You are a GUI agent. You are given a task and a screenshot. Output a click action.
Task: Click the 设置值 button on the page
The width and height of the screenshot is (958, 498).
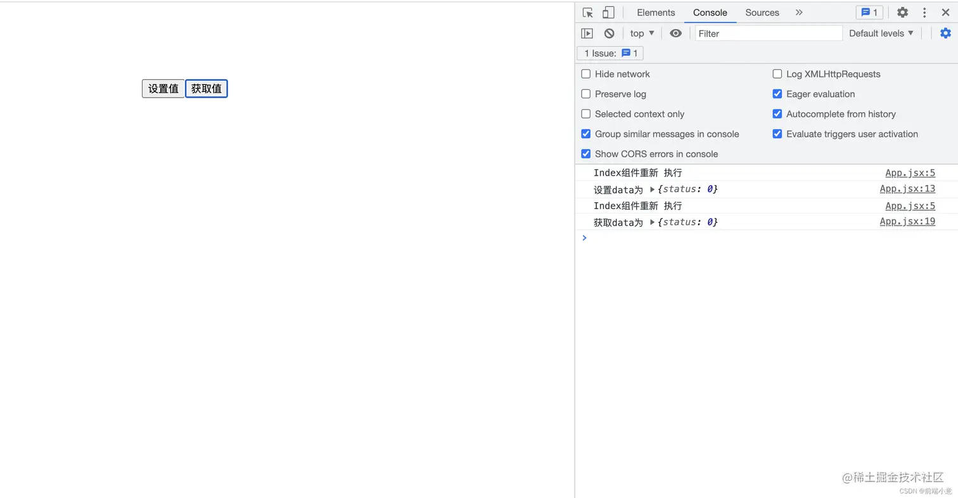pos(163,89)
